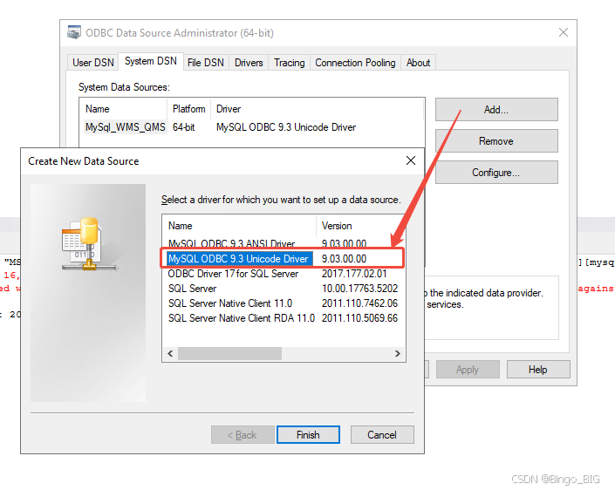The height and width of the screenshot is (490, 615).
Task: Switch to the User DSN tab
Action: [93, 63]
